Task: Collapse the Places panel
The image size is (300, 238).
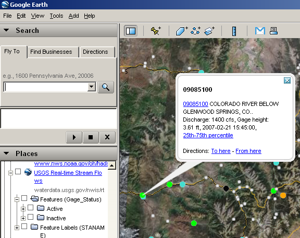Action: coord(6,153)
